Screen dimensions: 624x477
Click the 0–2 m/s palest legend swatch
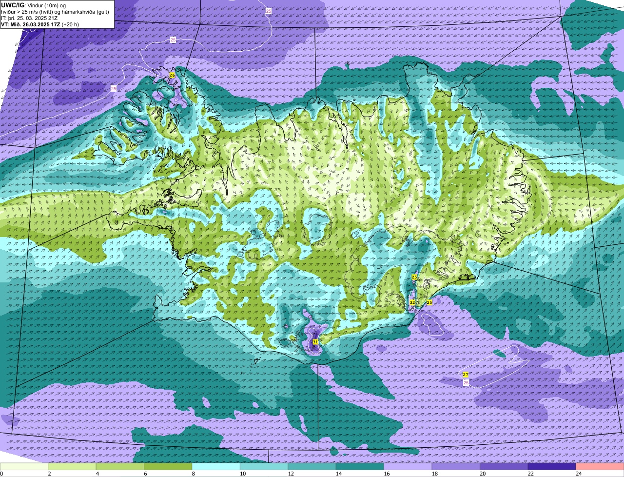click(x=24, y=466)
